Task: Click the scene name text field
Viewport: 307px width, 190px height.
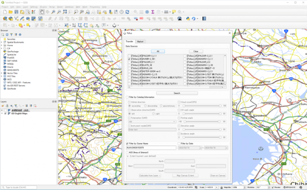Action: pos(151,148)
